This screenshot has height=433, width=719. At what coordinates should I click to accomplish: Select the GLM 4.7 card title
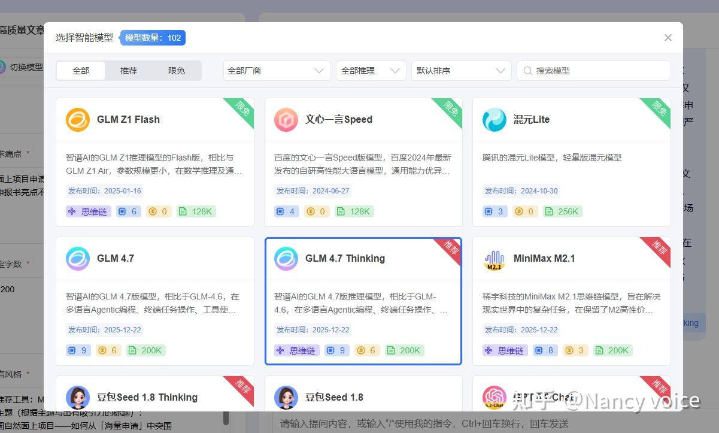tap(116, 259)
